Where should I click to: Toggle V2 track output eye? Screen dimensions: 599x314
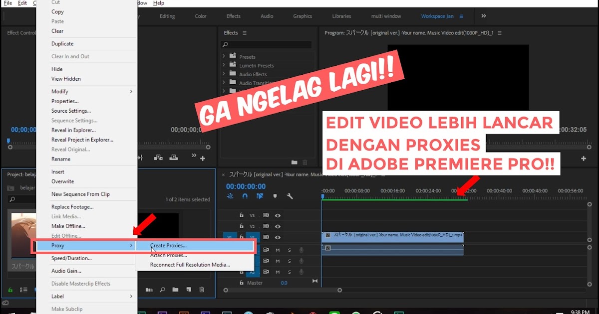(x=278, y=226)
